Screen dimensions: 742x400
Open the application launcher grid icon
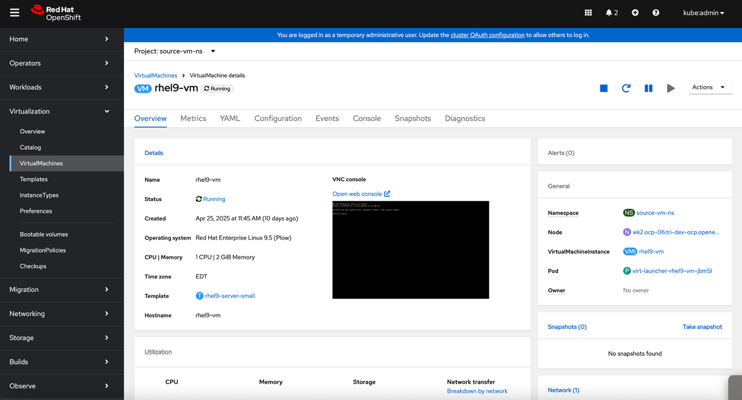(588, 12)
